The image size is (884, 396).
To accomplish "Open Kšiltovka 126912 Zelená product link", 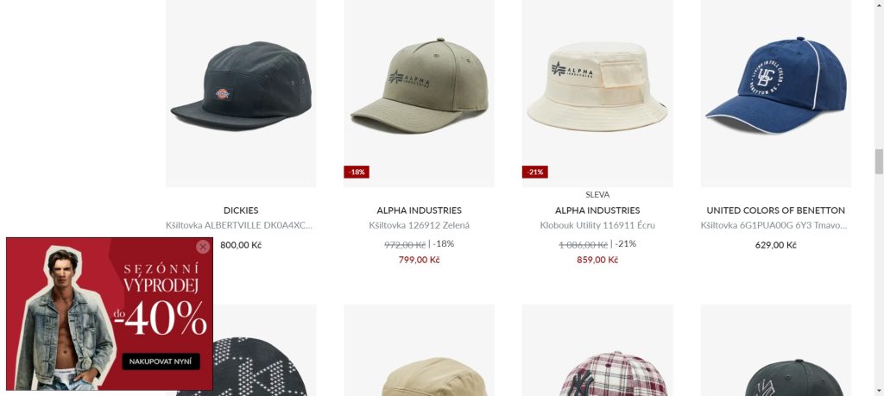I will (419, 225).
